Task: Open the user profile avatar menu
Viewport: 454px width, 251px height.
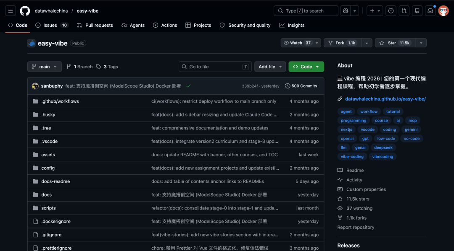Action: [443, 11]
